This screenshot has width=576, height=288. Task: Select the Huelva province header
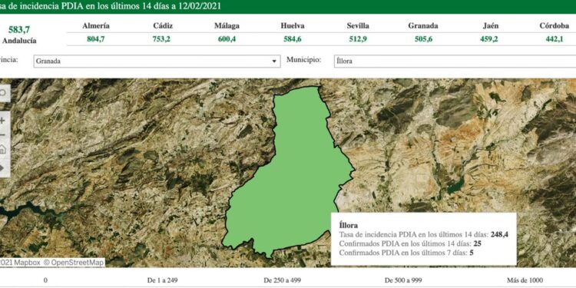point(293,26)
